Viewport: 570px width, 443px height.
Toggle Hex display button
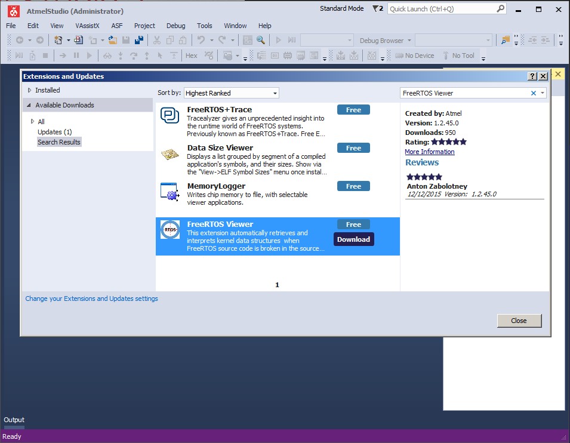[191, 56]
